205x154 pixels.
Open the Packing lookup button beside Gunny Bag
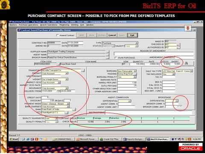click(x=135, y=74)
